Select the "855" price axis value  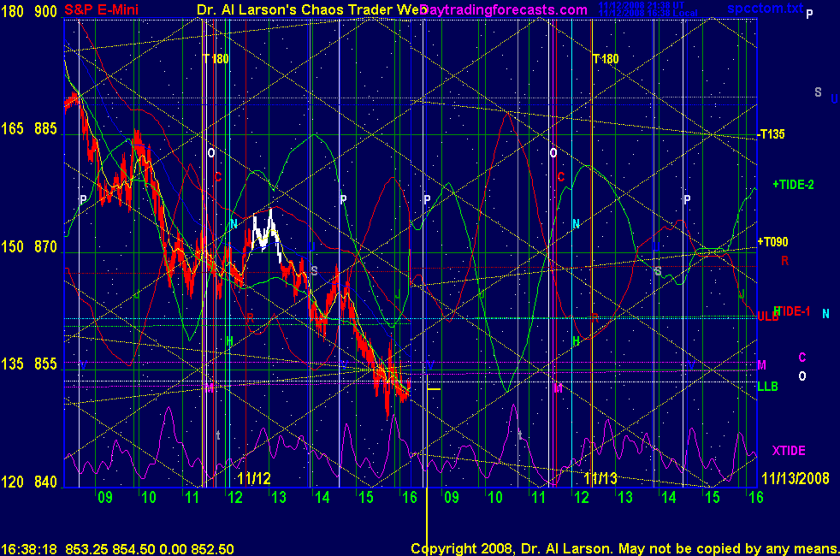[x=45, y=364]
